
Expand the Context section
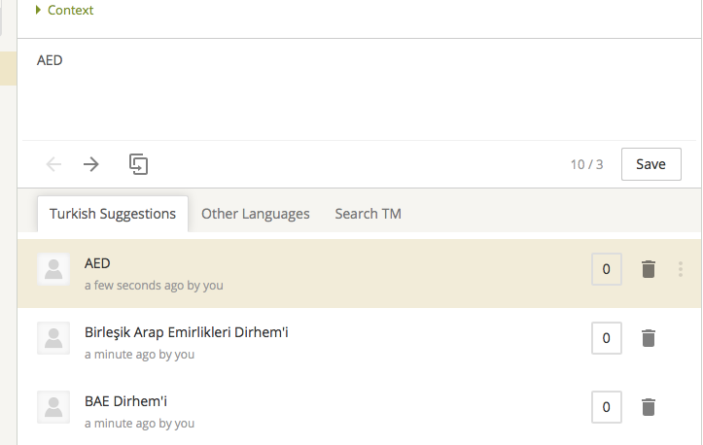(x=64, y=10)
